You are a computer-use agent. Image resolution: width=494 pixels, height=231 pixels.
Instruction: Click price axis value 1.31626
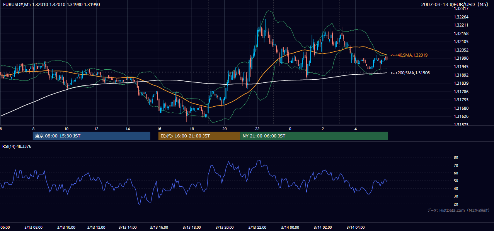[462, 116]
